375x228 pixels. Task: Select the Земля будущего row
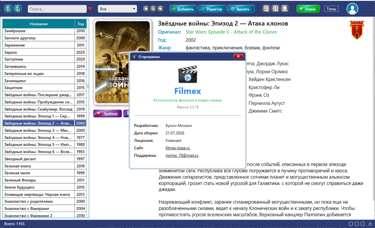45,187
